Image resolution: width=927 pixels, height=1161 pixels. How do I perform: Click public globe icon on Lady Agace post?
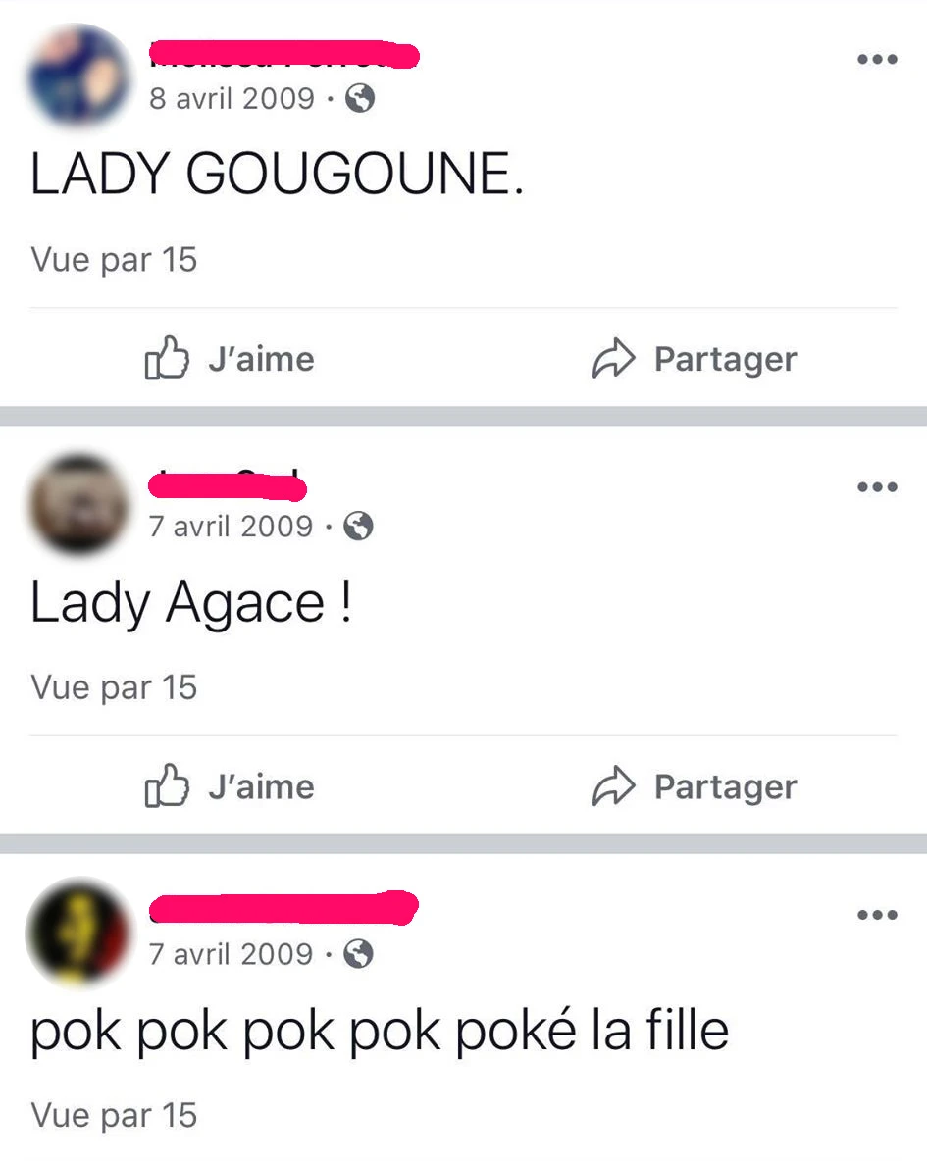[x=359, y=527]
